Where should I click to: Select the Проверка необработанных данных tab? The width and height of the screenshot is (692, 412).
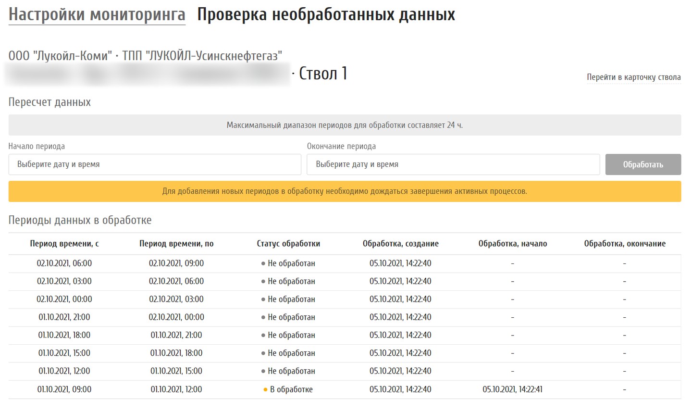[x=326, y=15]
